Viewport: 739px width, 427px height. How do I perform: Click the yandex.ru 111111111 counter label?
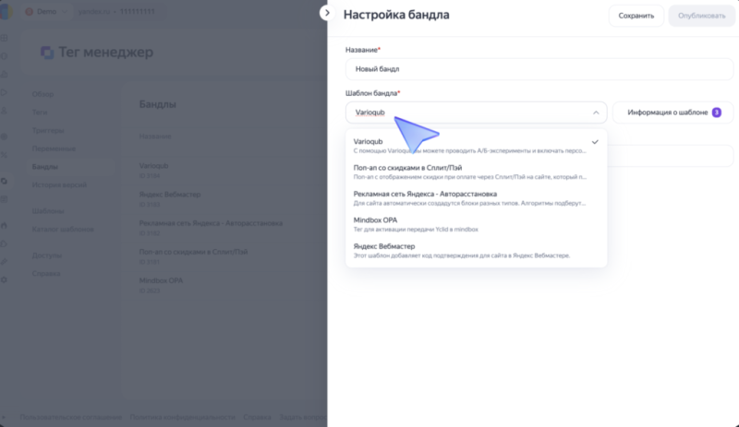pos(116,11)
